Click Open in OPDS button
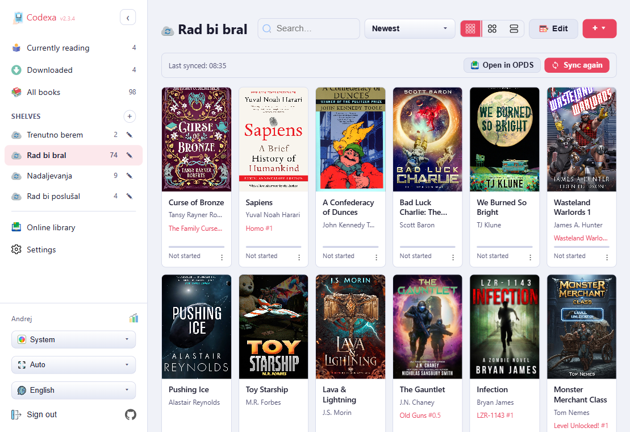This screenshot has height=432, width=630. (502, 65)
